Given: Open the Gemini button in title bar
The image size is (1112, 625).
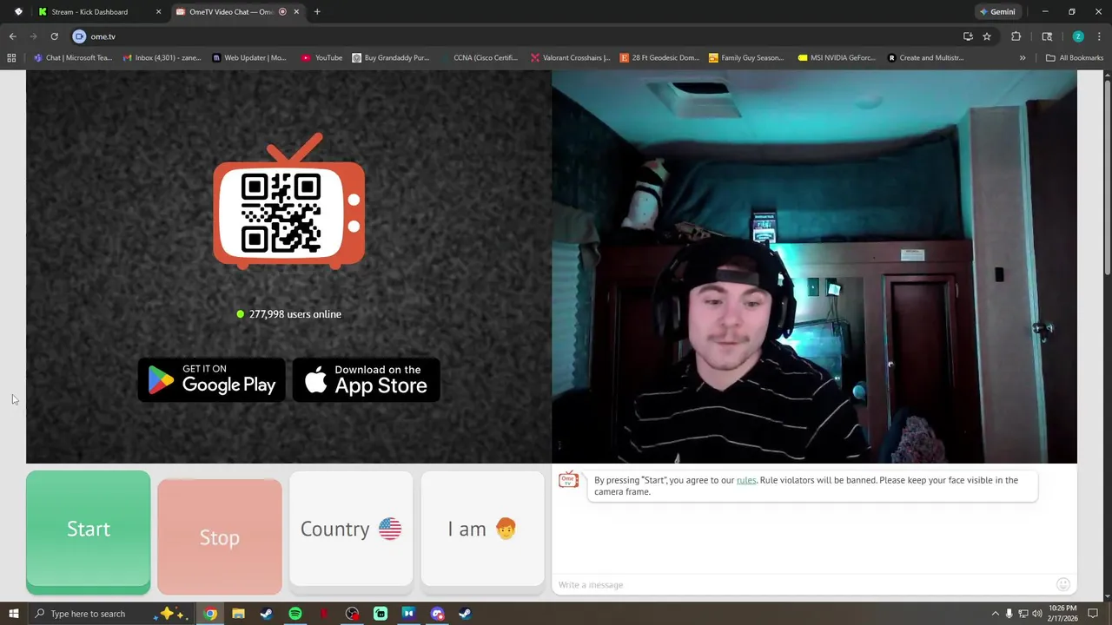Looking at the screenshot, I should [x=997, y=12].
